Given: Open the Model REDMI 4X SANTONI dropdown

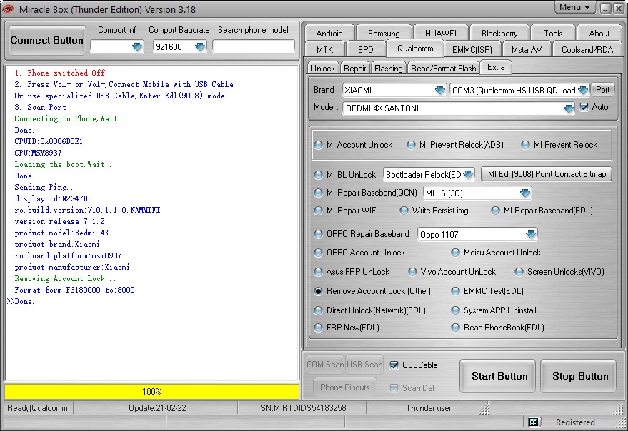Looking at the screenshot, I should pos(568,108).
